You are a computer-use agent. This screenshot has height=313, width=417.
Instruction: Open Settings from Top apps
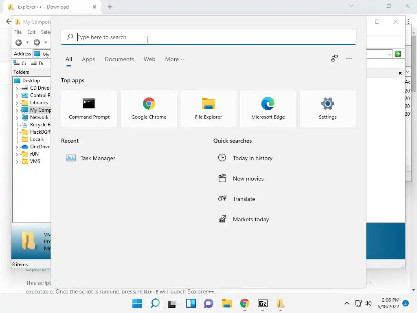(328, 109)
